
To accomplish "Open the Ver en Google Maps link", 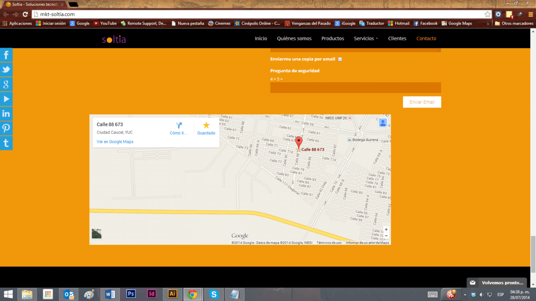I will coord(115,142).
